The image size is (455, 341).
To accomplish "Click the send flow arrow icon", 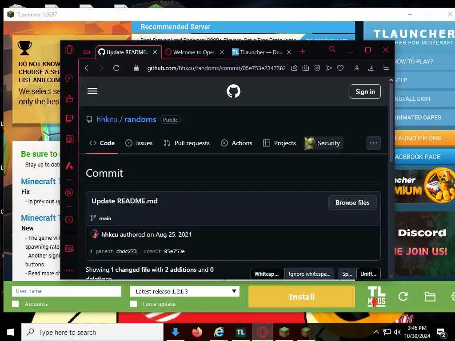I will point(329,68).
